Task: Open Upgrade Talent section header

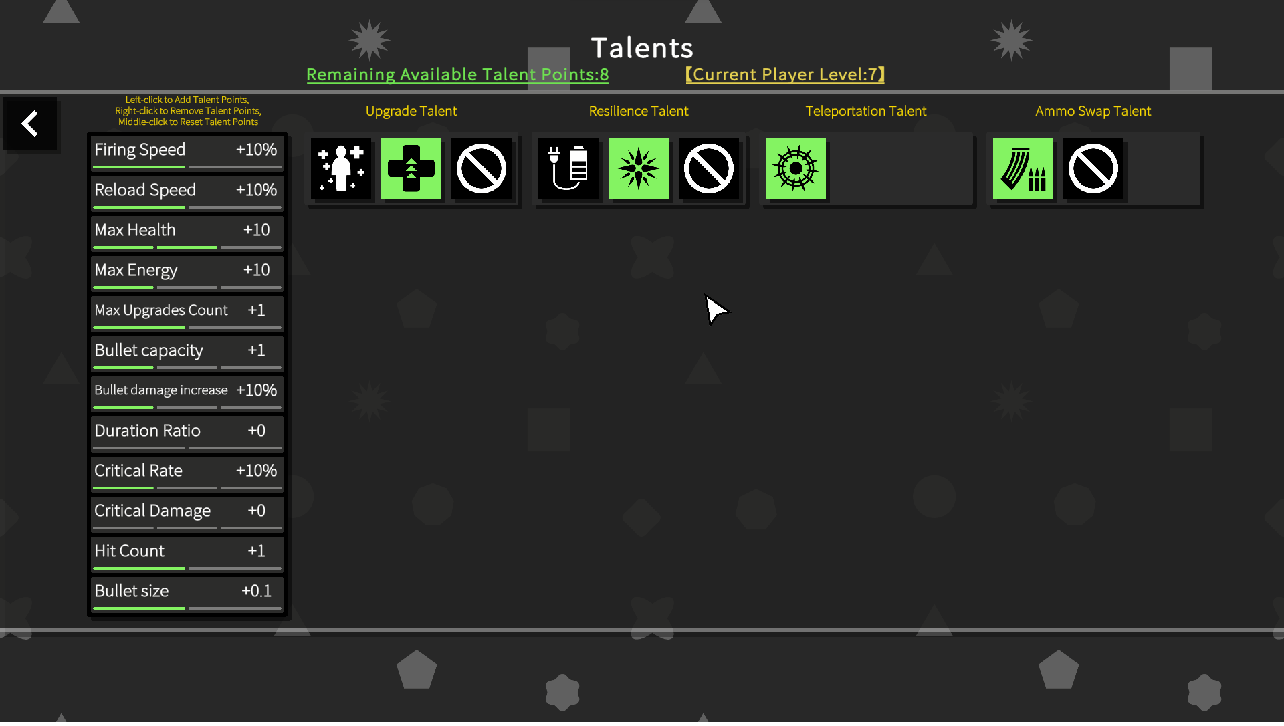Action: pyautogui.click(x=411, y=110)
